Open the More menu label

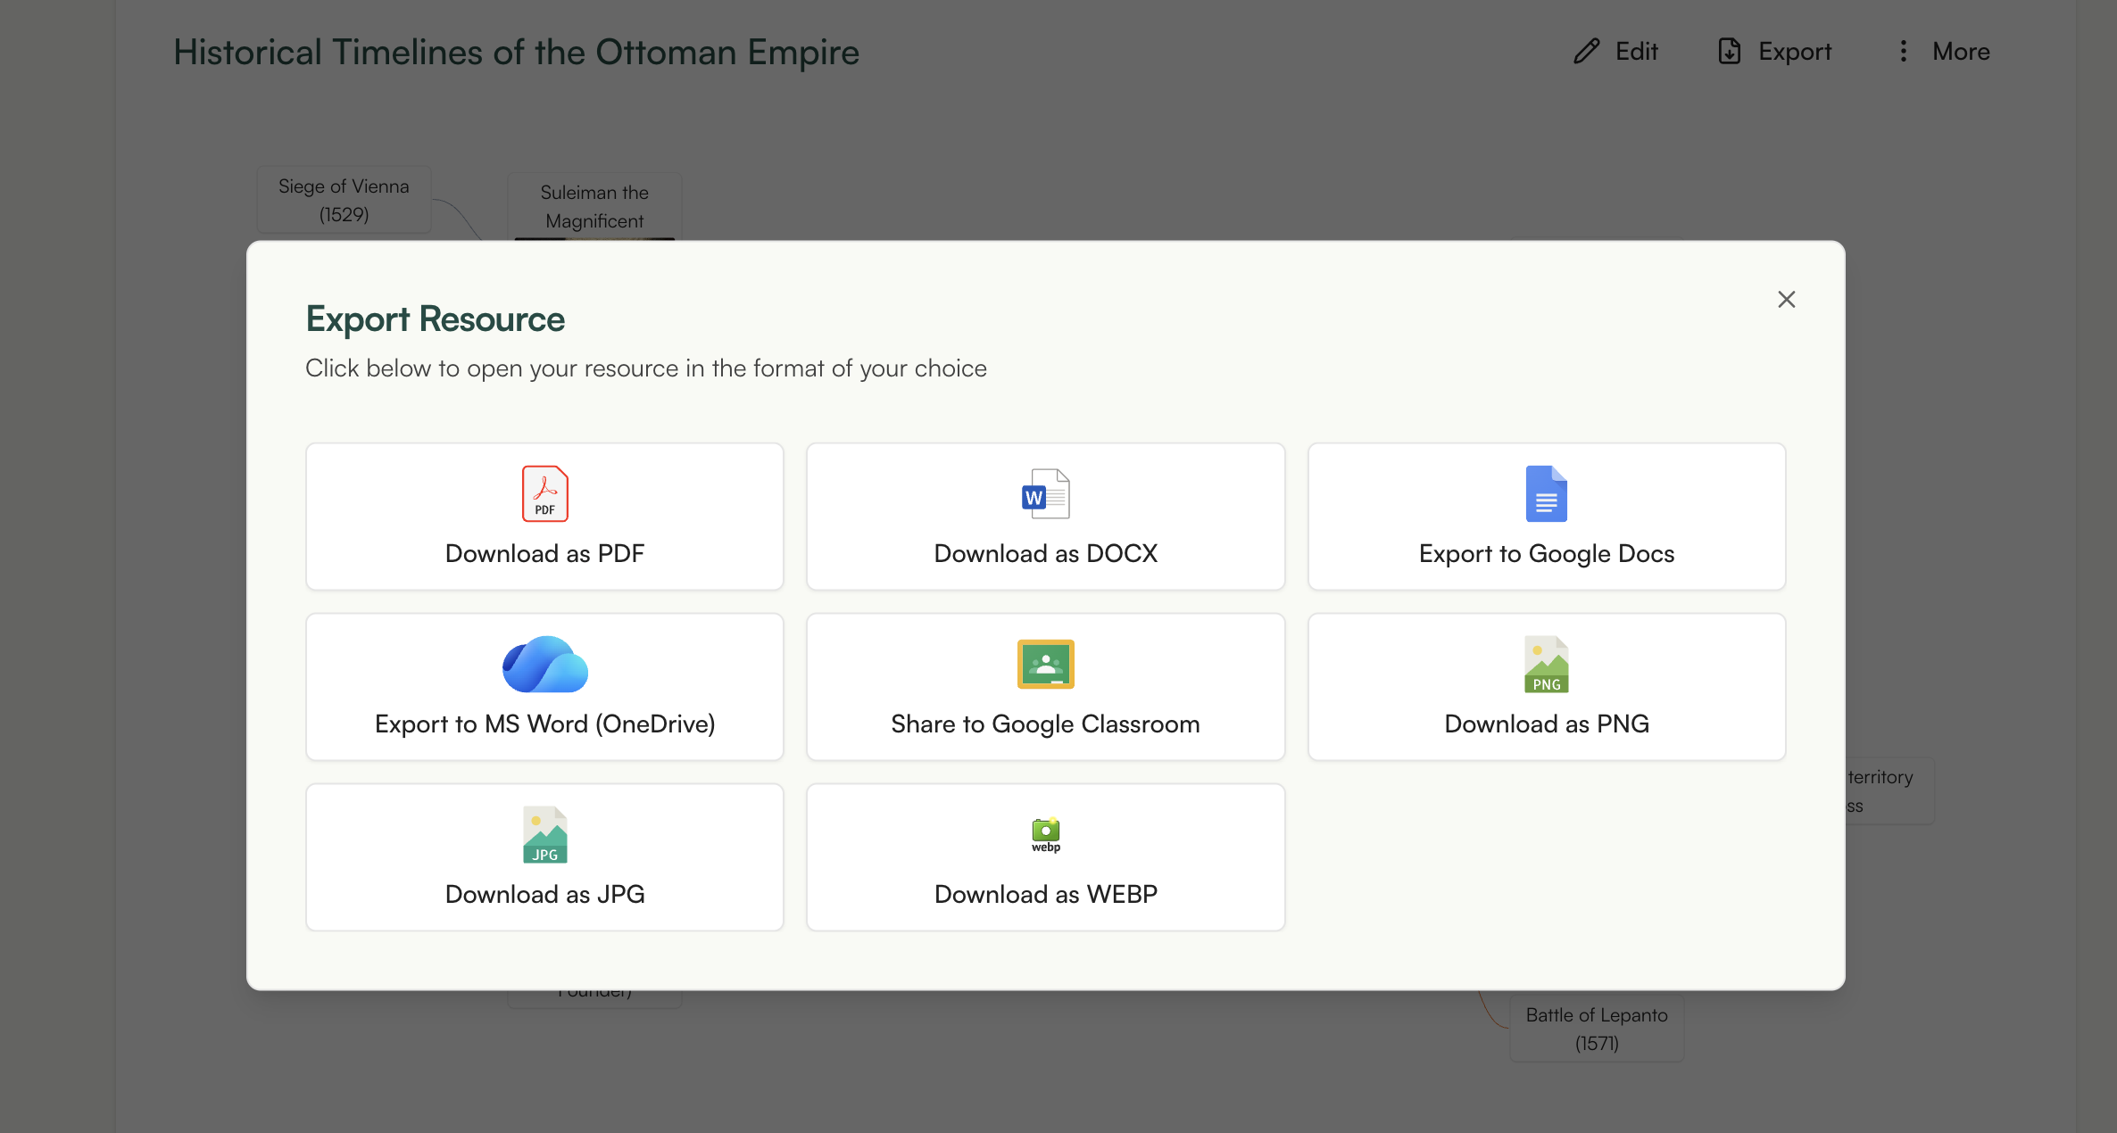coord(1961,51)
